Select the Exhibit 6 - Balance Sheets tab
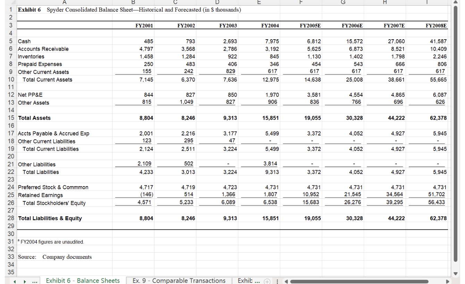 coord(83,281)
